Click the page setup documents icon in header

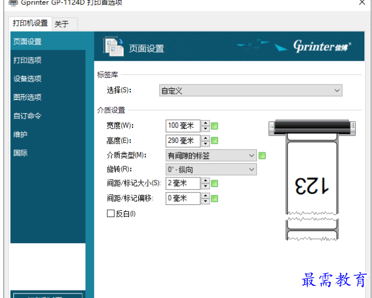113,46
